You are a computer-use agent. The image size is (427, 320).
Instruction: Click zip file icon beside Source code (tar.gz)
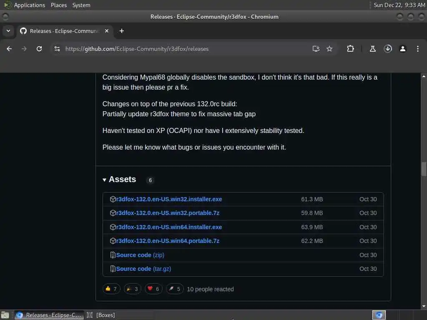click(x=113, y=269)
